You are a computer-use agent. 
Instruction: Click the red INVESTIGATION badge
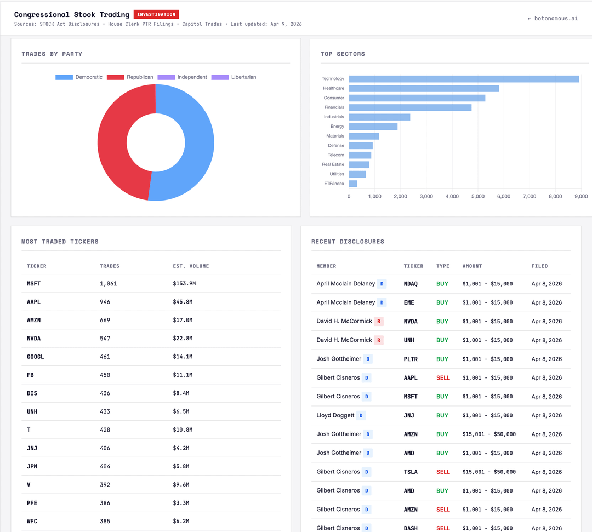tap(156, 14)
